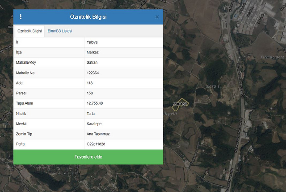Click the 118/158 parcel outline on the map
Screen dimensions: 286x192
pyautogui.click(x=181, y=103)
